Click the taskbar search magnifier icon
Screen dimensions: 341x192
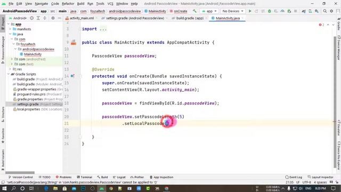(13, 188)
